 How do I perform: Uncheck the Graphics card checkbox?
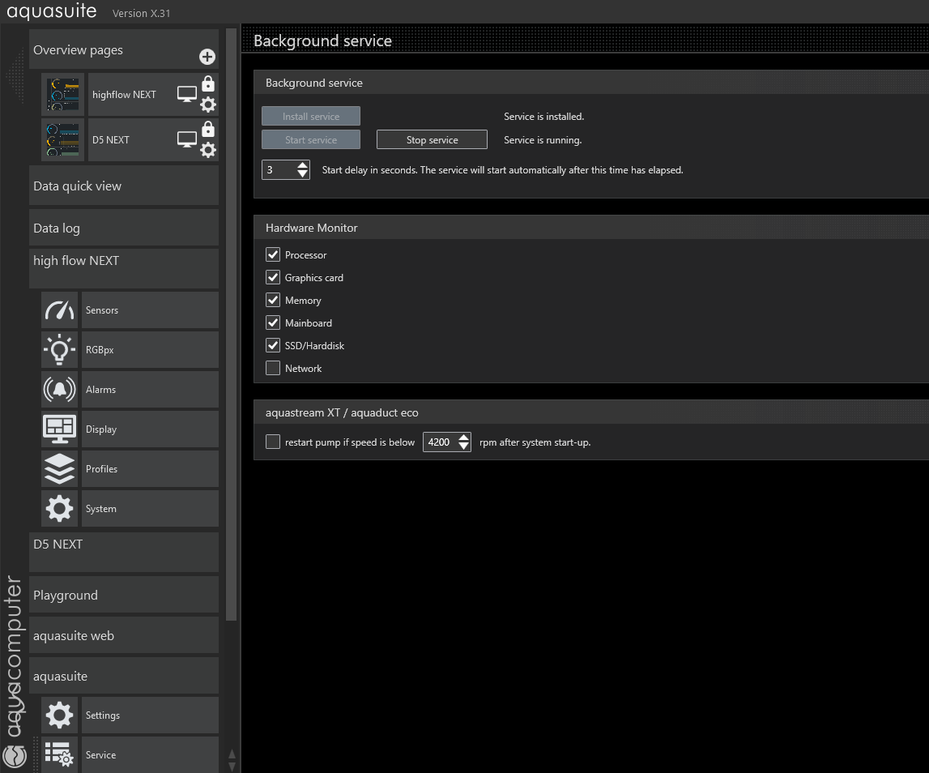(x=273, y=278)
